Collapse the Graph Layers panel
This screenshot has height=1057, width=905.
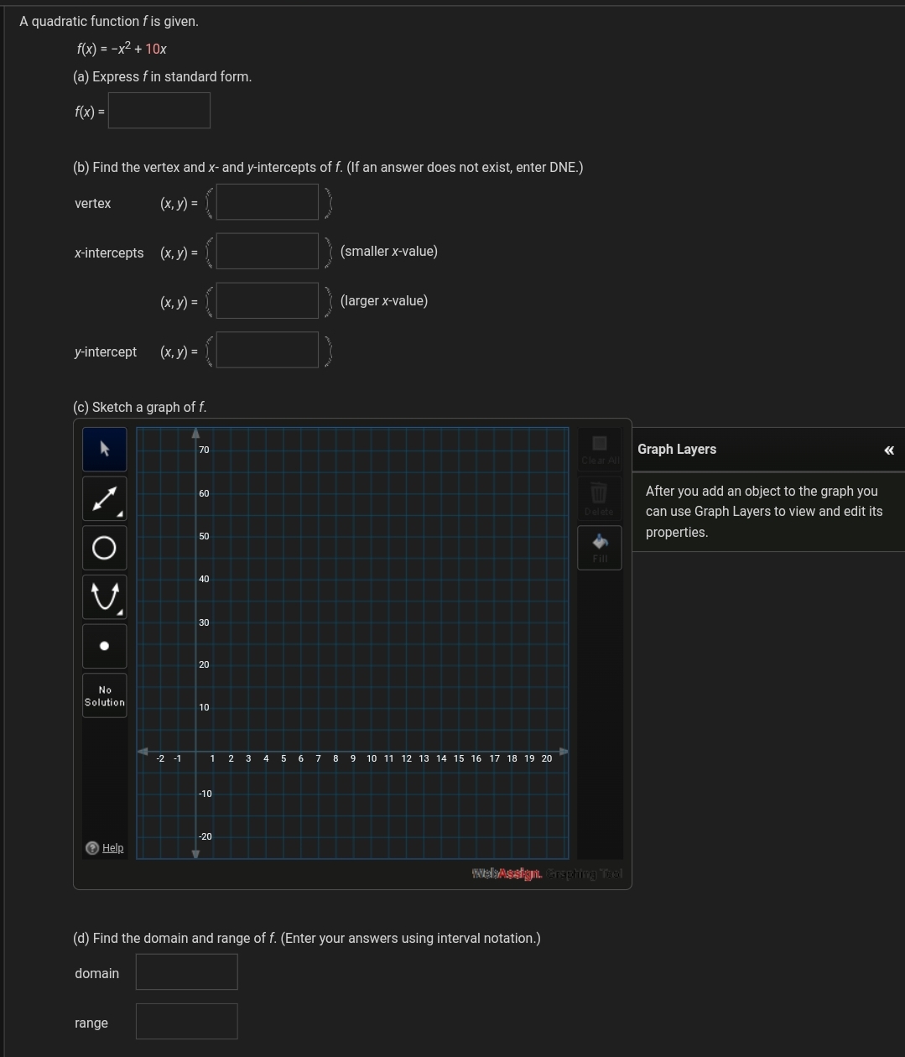[x=889, y=450]
